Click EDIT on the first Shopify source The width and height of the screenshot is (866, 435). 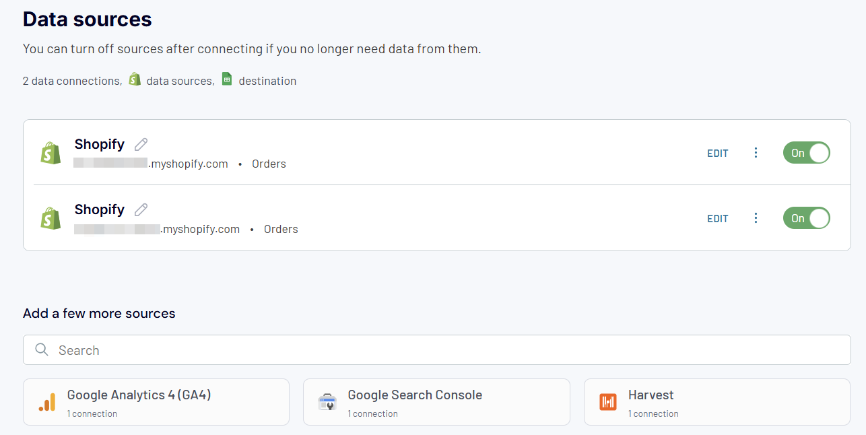(717, 153)
